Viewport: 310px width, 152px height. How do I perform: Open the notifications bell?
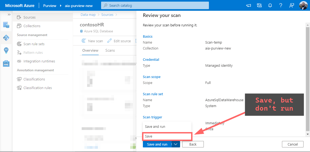pos(270,6)
